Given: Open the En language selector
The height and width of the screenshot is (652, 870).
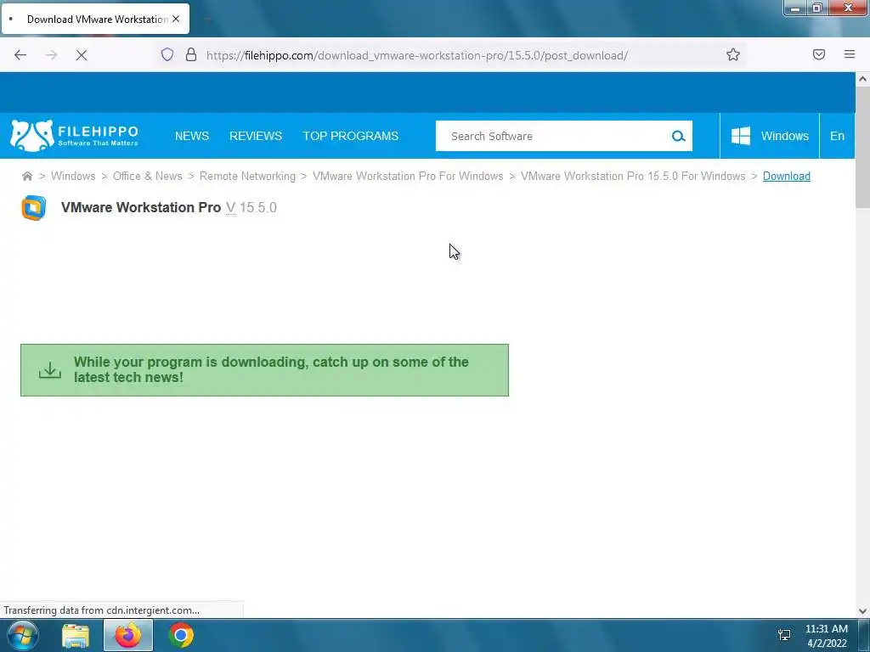Looking at the screenshot, I should click(837, 136).
